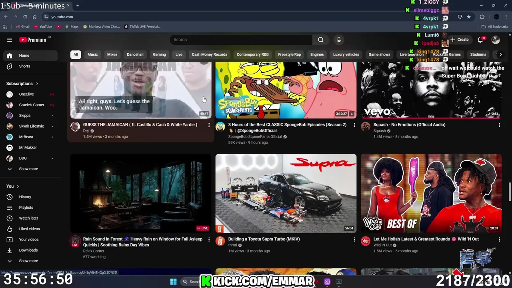Open the OneClive subscription
This screenshot has height=288, width=512.
pos(30,94)
